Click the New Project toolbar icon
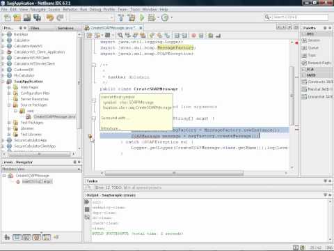The image size is (334, 251). (17, 17)
